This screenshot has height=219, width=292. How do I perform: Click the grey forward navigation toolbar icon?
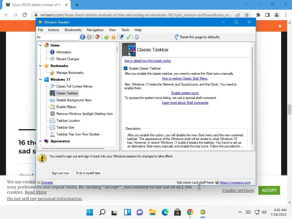tap(89, 37)
